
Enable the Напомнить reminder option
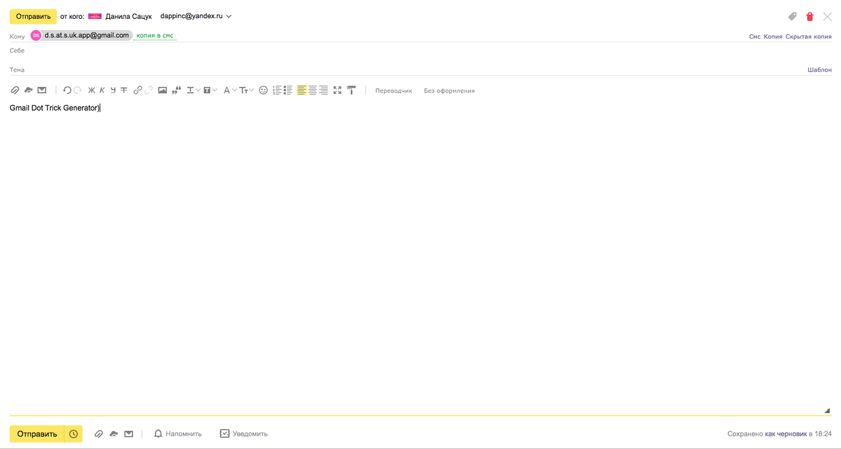178,434
